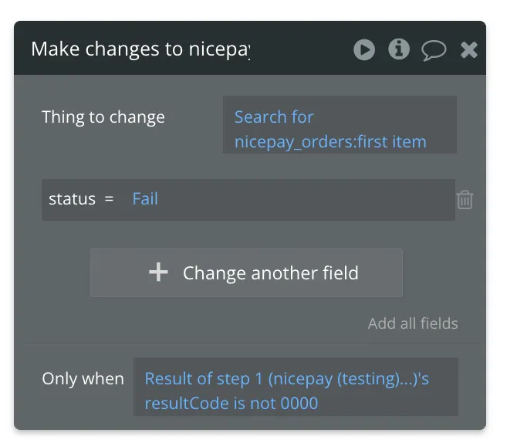Image resolution: width=517 pixels, height=443 pixels.
Task: Open the comment speech bubble icon
Action: [434, 51]
